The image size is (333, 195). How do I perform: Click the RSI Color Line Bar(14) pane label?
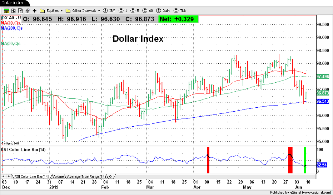tap(23, 150)
